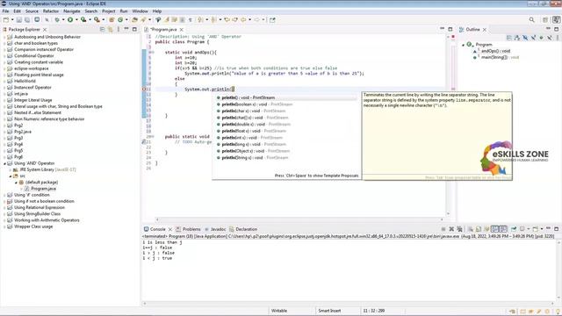Collapse the Program class in Outline

(x=463, y=45)
